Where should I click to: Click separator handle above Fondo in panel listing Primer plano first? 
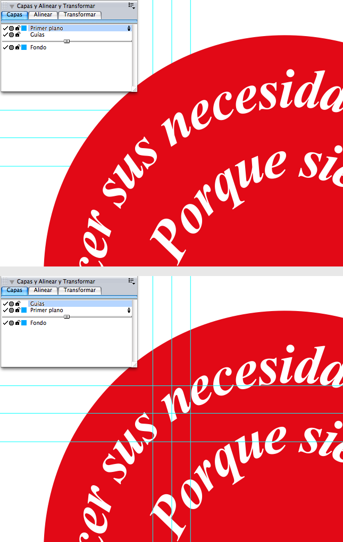pos(67,41)
